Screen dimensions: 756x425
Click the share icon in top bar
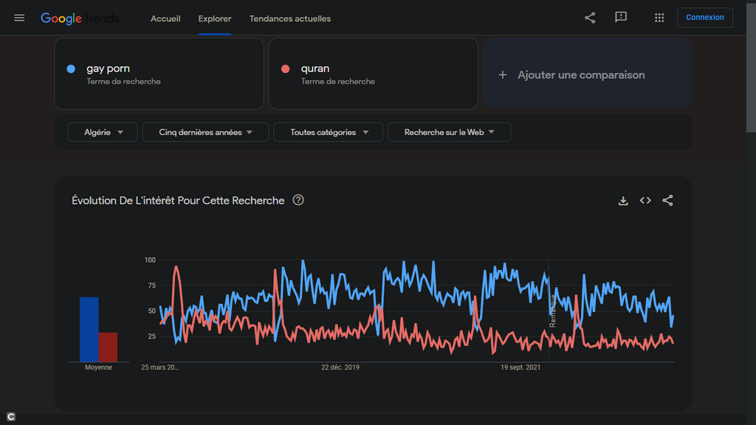(x=590, y=18)
